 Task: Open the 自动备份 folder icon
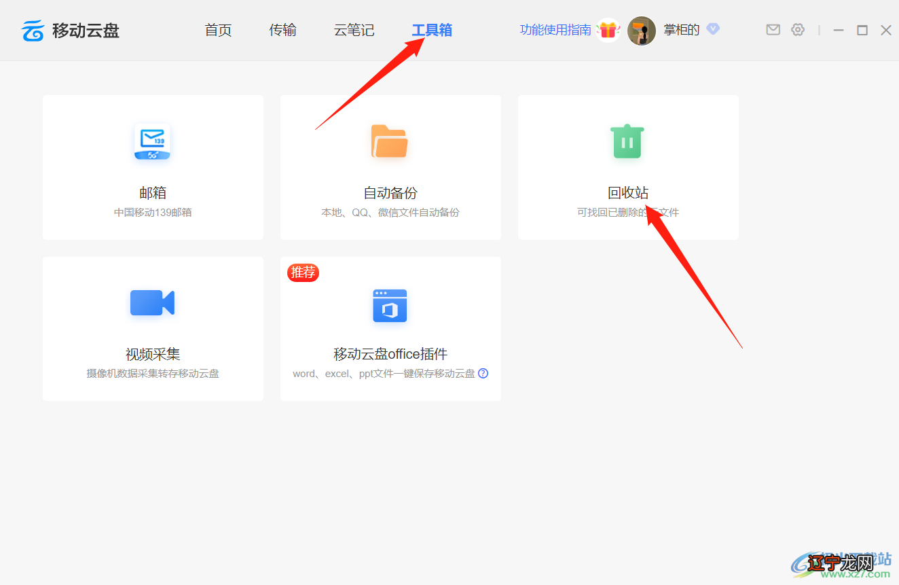[390, 141]
